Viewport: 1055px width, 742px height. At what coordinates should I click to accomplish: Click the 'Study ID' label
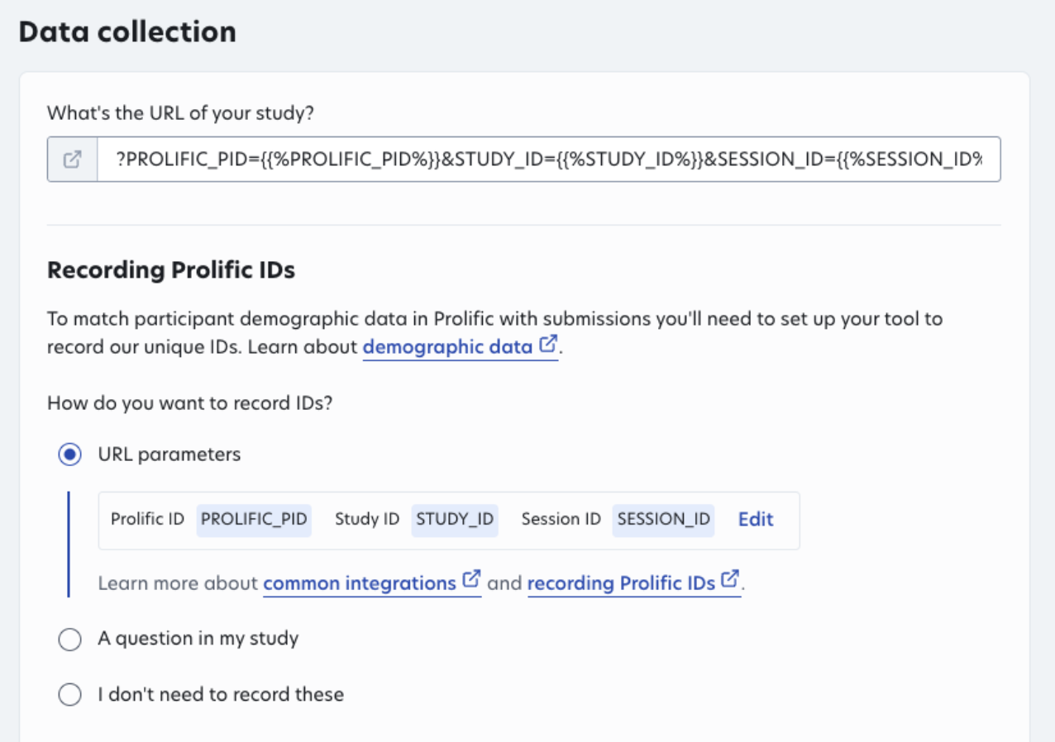[367, 520]
